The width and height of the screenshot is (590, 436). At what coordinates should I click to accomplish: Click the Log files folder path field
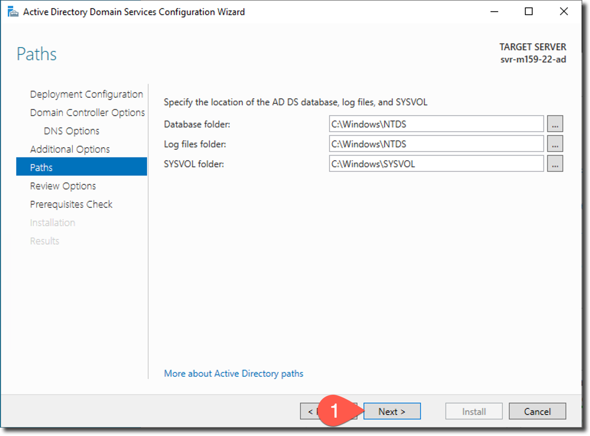[x=436, y=144]
